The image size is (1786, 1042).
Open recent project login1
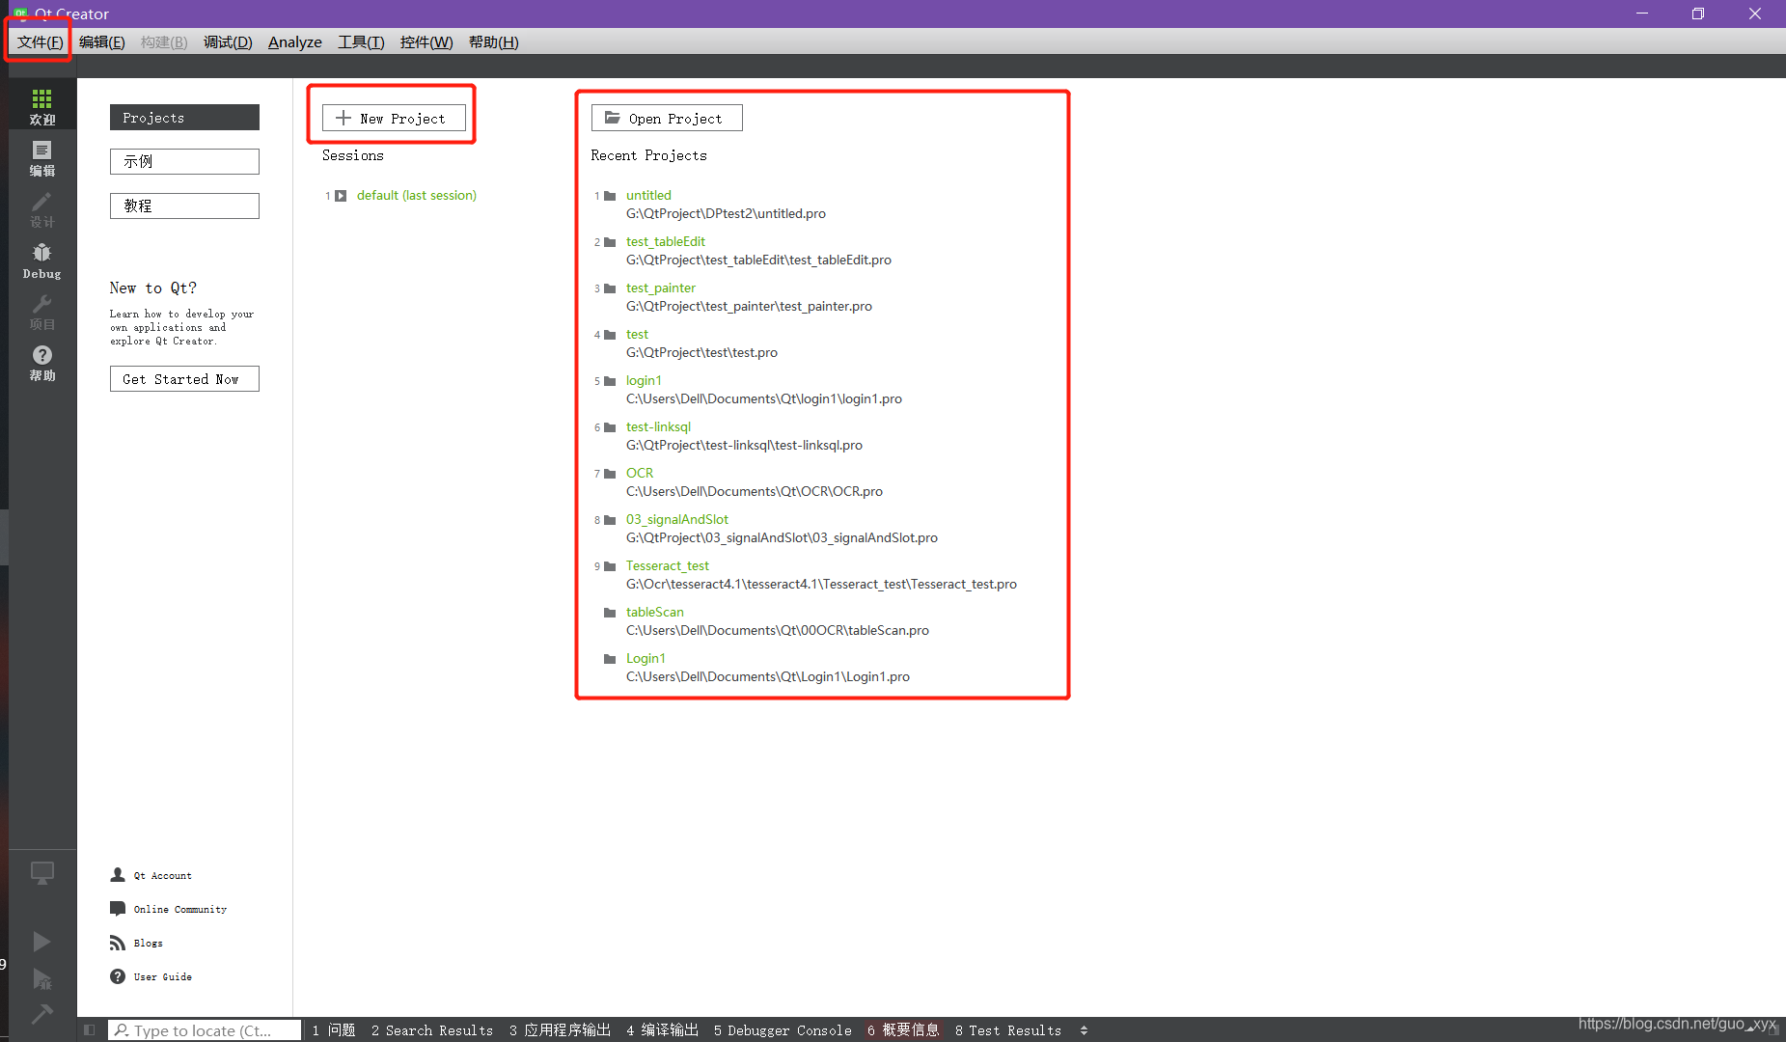[644, 380]
